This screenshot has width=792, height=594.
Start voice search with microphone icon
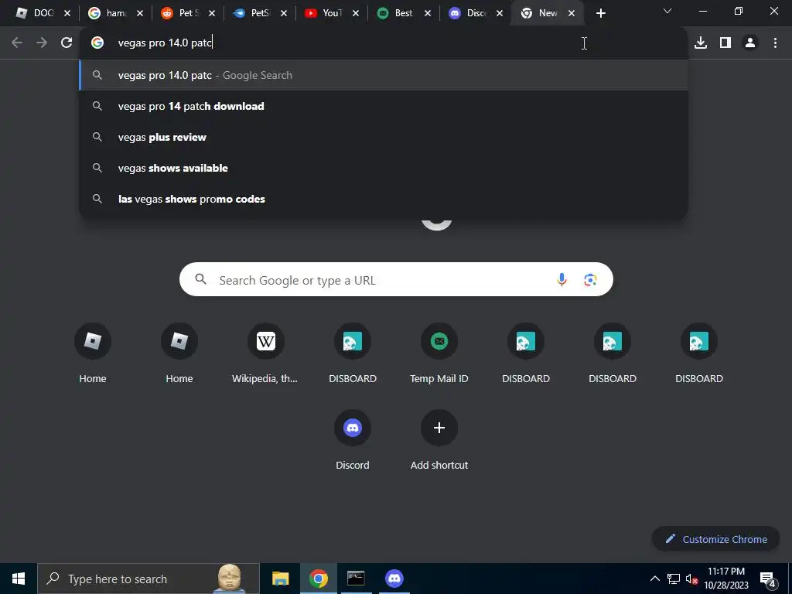pyautogui.click(x=562, y=279)
